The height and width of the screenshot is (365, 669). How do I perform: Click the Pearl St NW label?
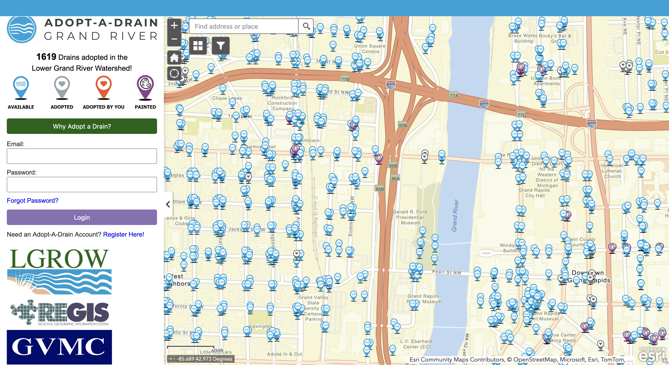tap(447, 272)
